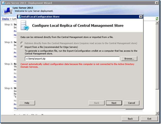Screen dimensions: 161x124
Task: Click the grayed-out Back button in dialog
Action: pos(96,103)
